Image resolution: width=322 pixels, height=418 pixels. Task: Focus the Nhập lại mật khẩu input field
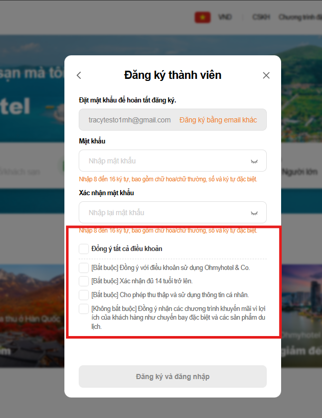point(173,212)
